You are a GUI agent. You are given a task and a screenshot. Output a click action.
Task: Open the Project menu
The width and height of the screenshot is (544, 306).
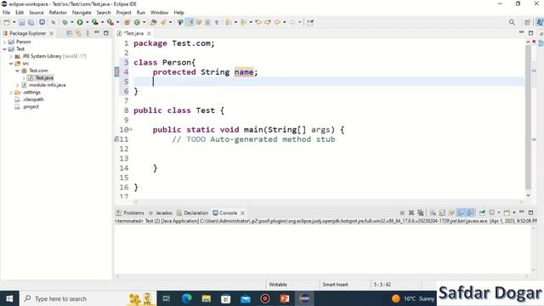click(123, 13)
